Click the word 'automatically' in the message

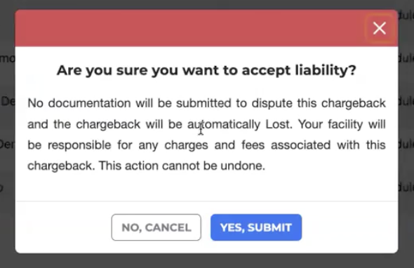pos(224,124)
